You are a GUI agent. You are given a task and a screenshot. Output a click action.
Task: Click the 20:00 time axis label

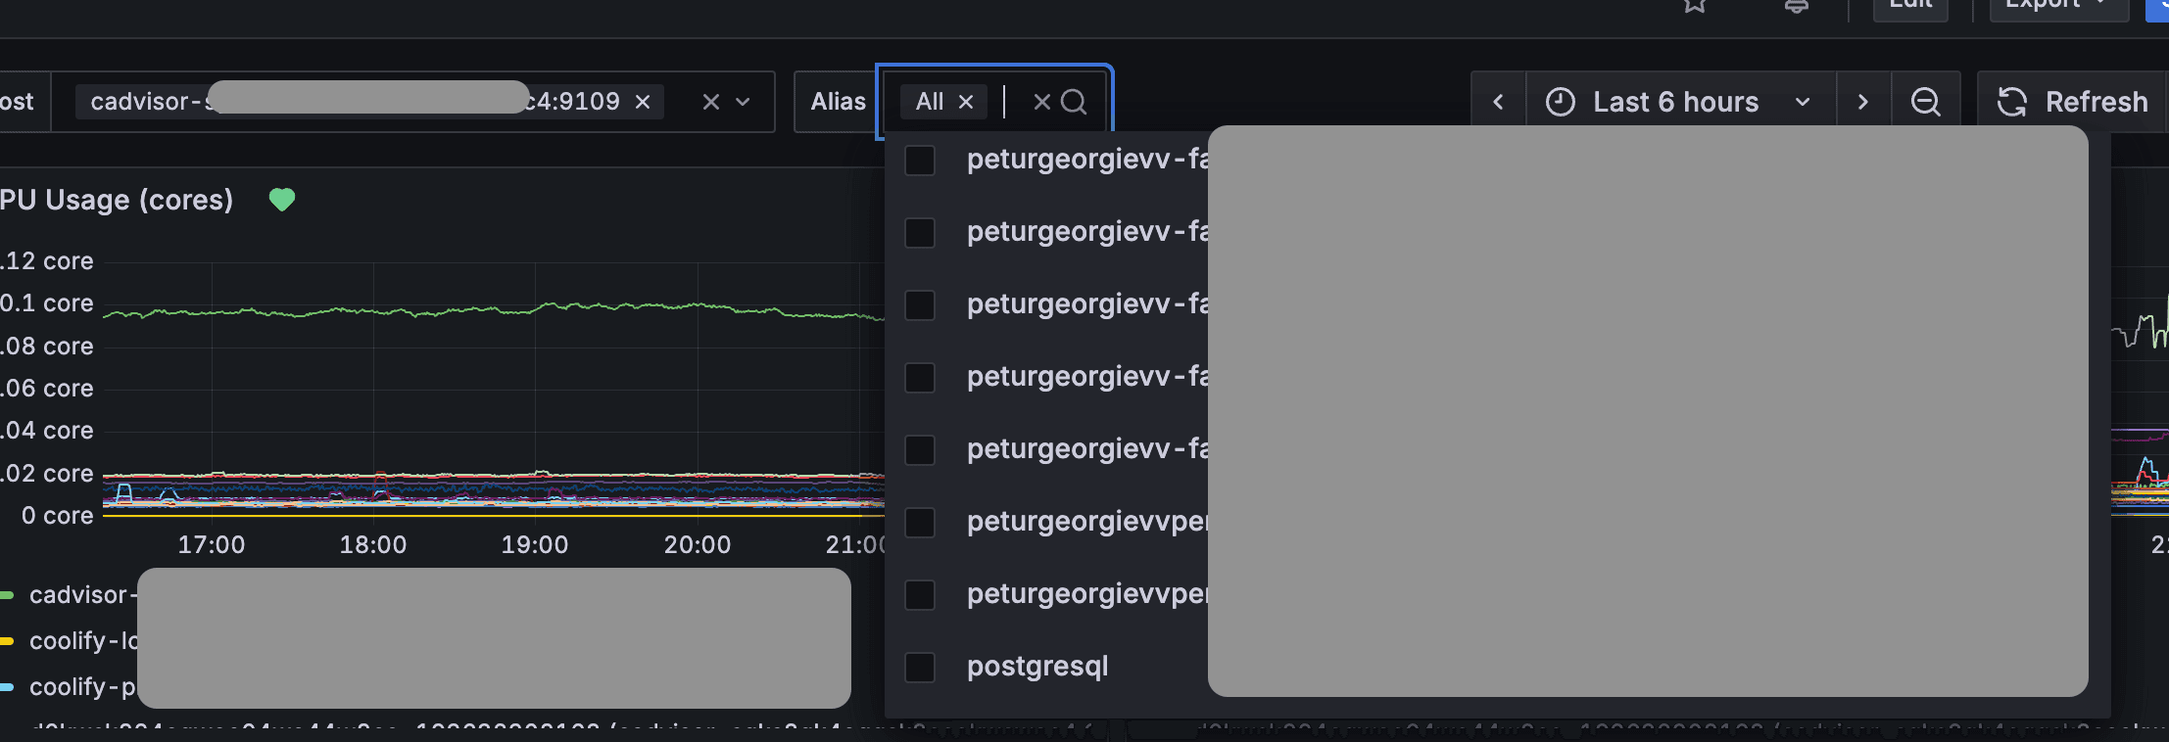coord(698,545)
